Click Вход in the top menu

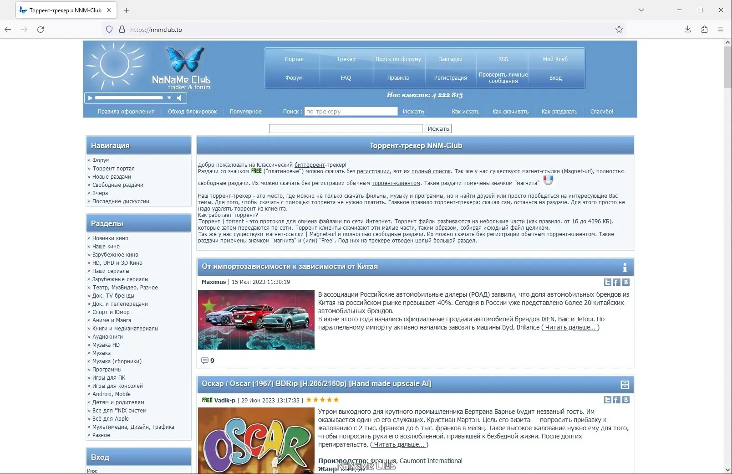click(555, 78)
